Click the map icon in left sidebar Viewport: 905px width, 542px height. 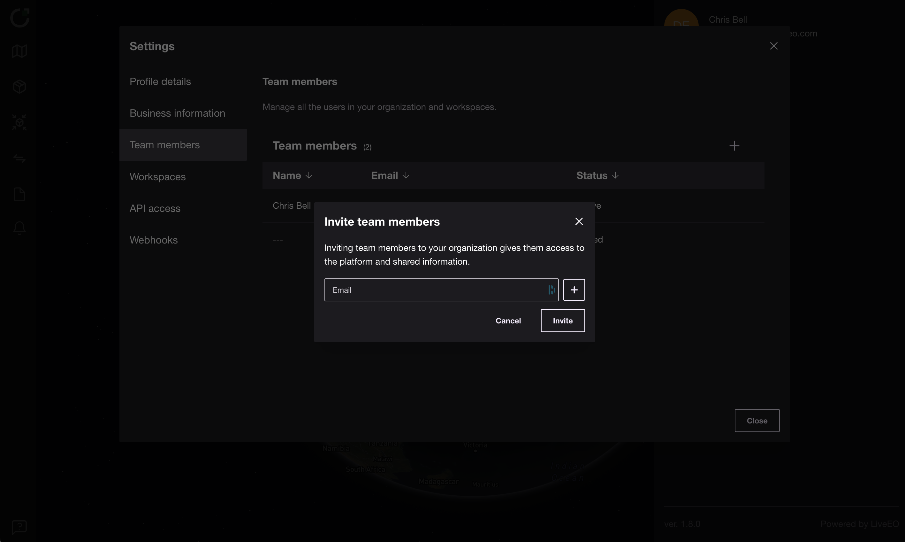tap(19, 51)
